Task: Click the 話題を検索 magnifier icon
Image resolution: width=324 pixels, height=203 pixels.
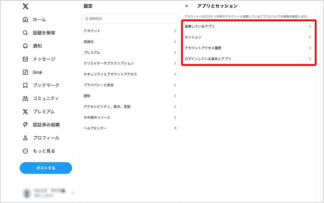Action: click(25, 33)
